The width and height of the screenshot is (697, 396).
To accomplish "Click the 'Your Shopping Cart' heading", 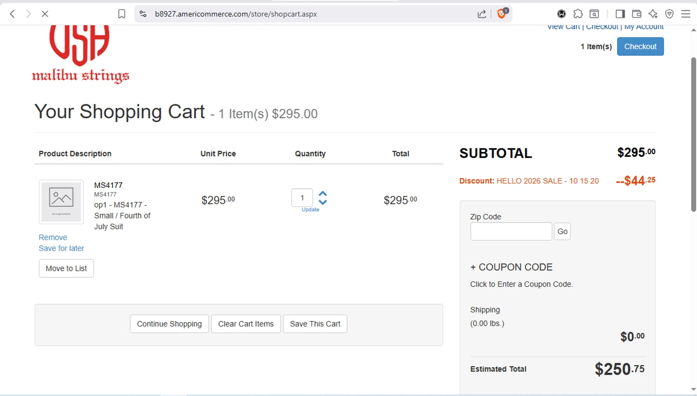I will pyautogui.click(x=119, y=111).
